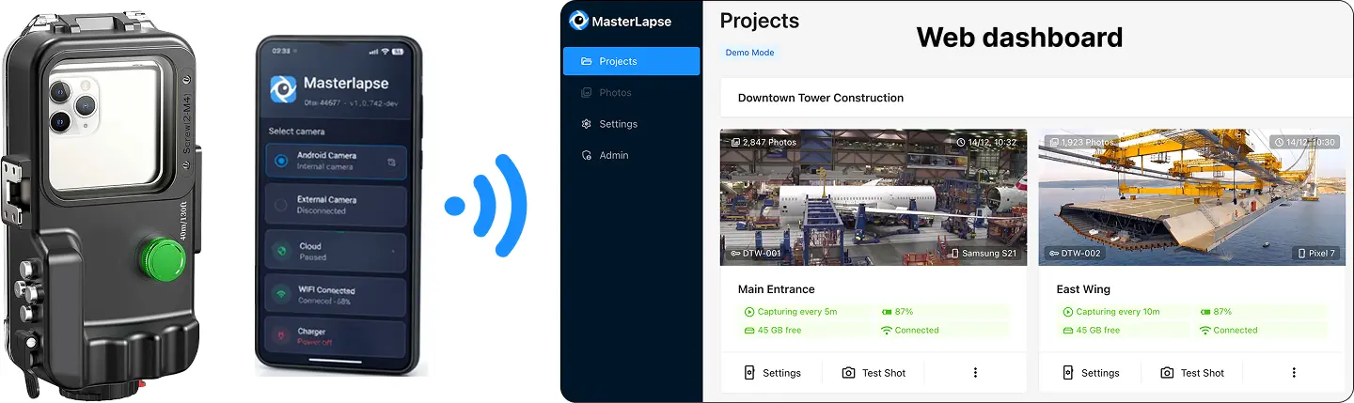Open the Main Entrance camera thumbnail
1354x403 pixels.
click(873, 197)
